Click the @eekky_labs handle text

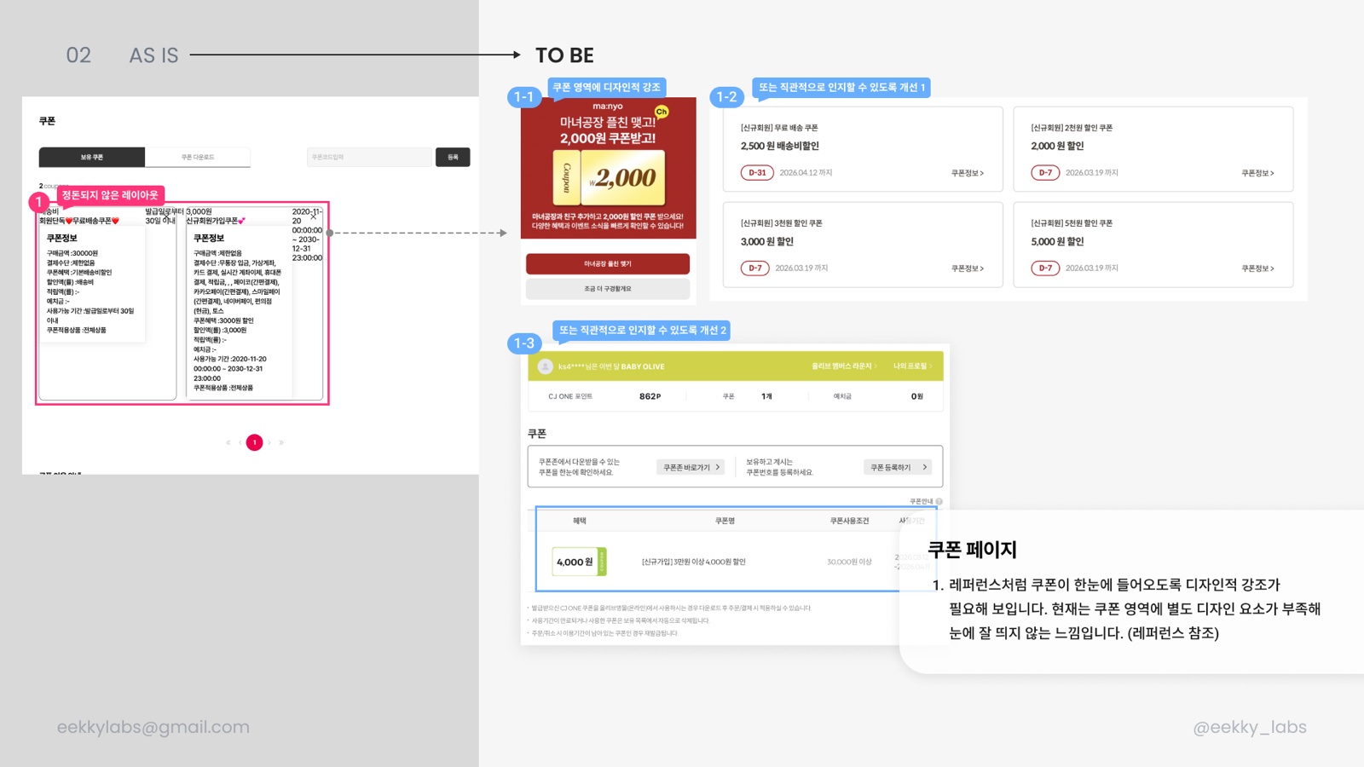tap(1250, 727)
